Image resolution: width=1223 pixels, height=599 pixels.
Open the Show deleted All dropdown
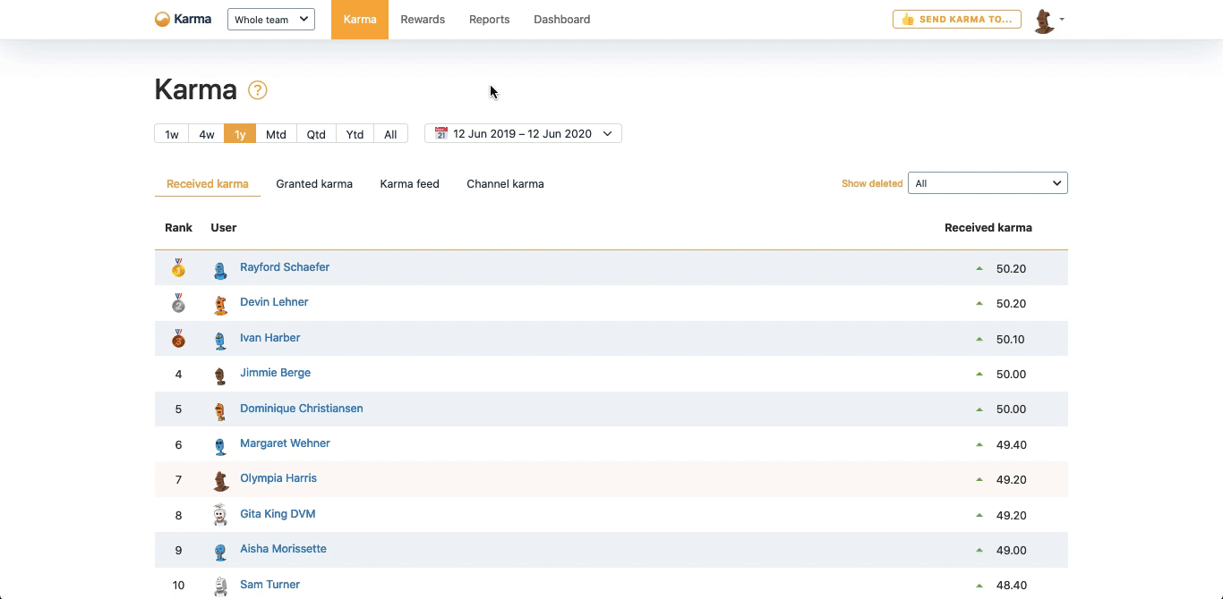pyautogui.click(x=988, y=183)
